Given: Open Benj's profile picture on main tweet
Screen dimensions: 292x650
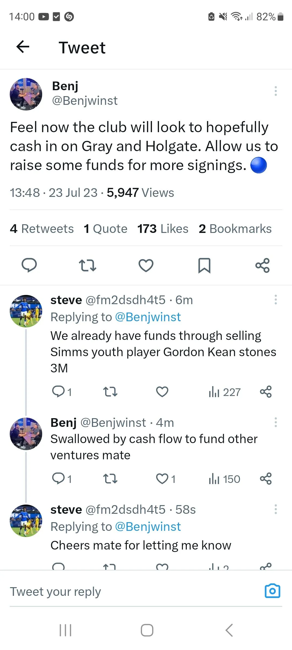Looking at the screenshot, I should (26, 94).
